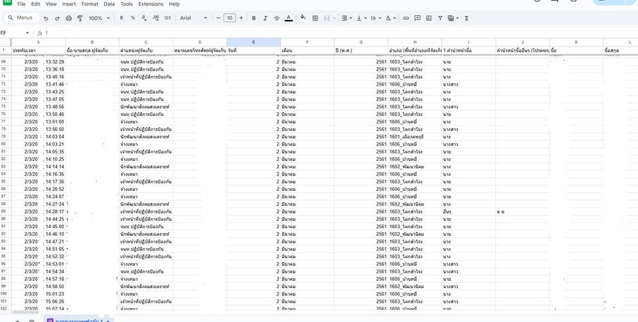Select the Paint format tool

(x=80, y=19)
